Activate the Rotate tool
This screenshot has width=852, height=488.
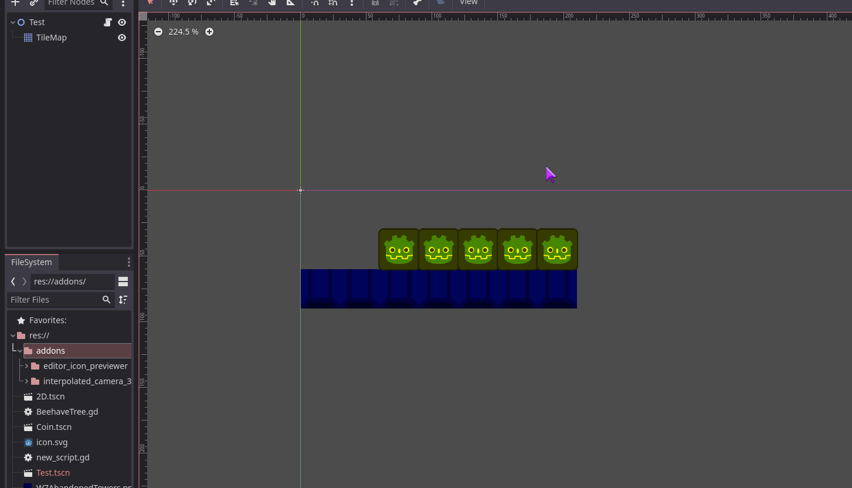[x=192, y=3]
